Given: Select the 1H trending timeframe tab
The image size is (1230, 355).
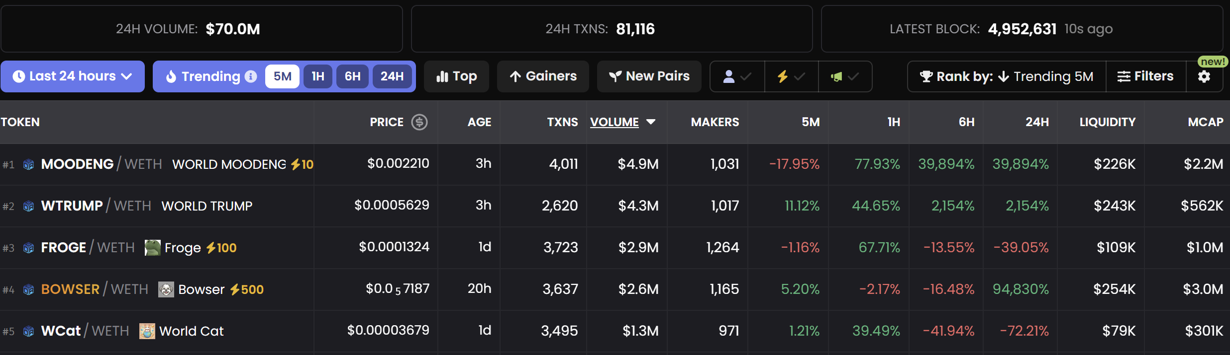Looking at the screenshot, I should tap(318, 76).
